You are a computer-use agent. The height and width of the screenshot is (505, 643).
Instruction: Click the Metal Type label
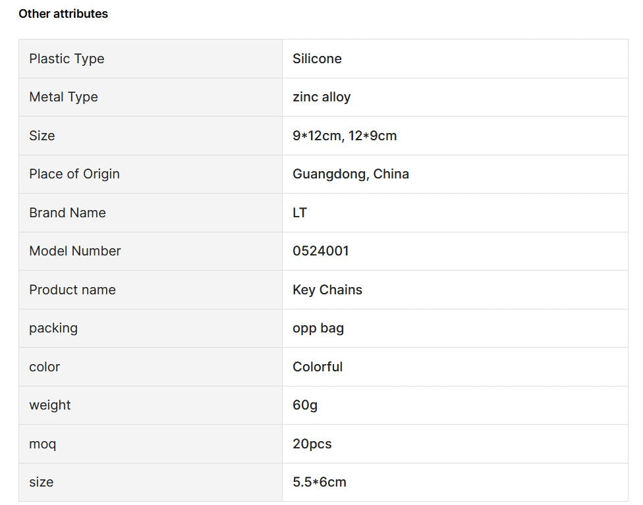[63, 97]
